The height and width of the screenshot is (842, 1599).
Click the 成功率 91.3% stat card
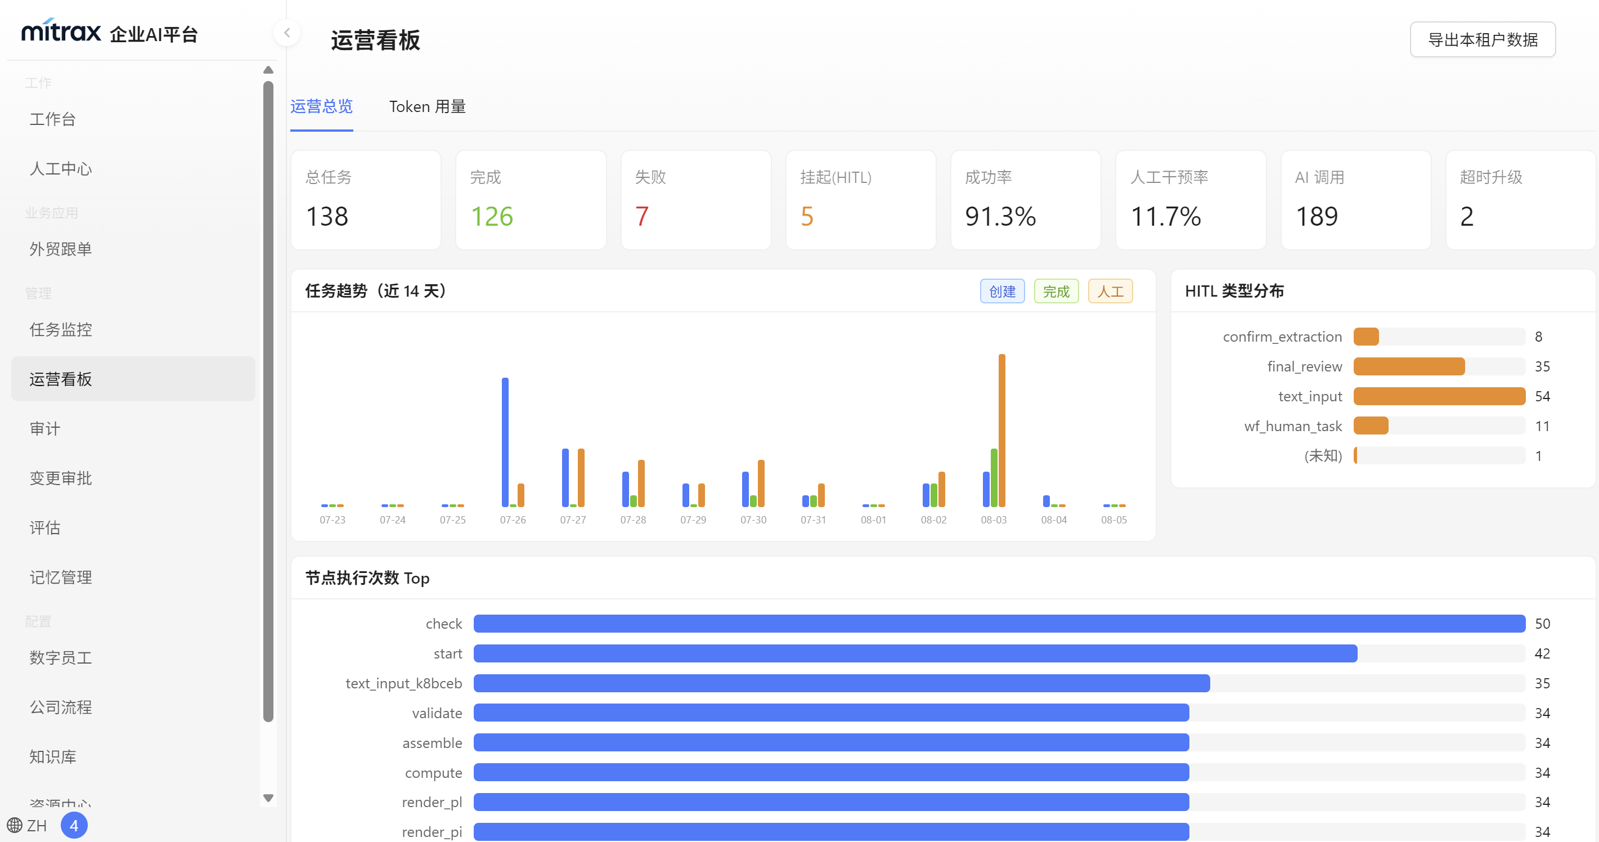[x=1026, y=200]
